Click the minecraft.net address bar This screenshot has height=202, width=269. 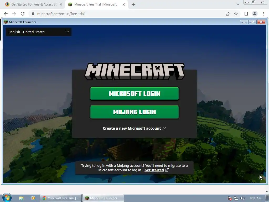click(x=127, y=14)
